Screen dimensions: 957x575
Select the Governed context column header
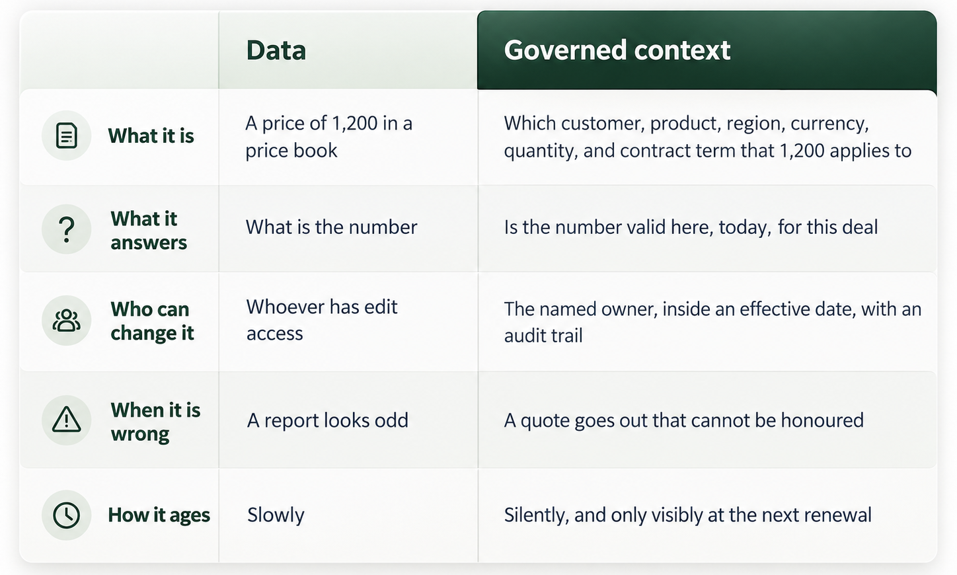click(x=617, y=50)
